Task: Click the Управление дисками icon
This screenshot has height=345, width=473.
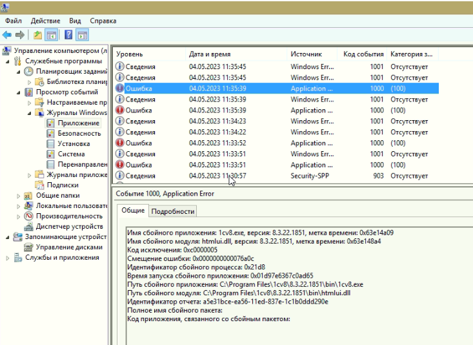Action: tap(28, 247)
